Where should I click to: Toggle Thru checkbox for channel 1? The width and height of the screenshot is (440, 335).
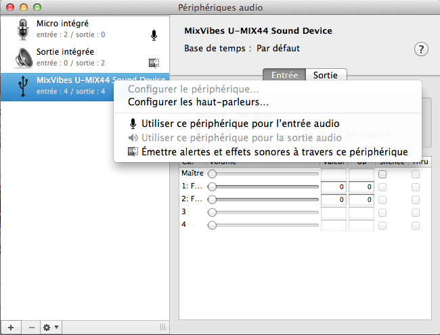click(x=416, y=187)
